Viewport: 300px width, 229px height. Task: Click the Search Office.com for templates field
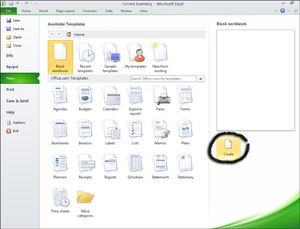click(x=163, y=78)
